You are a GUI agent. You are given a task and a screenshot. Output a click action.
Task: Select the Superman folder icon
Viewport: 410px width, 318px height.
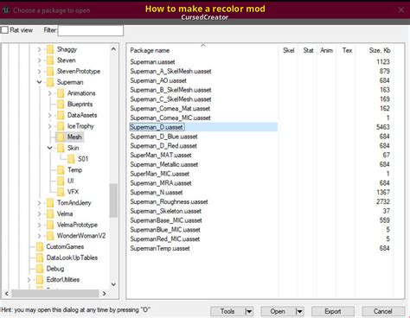click(50, 82)
